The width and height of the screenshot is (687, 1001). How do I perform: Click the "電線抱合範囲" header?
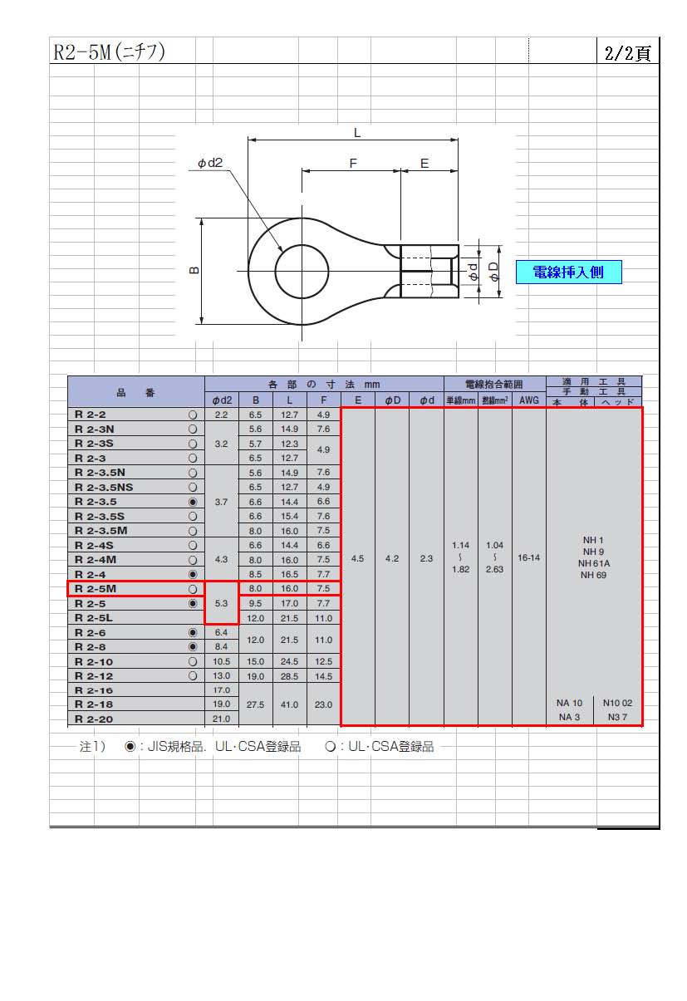coord(494,384)
